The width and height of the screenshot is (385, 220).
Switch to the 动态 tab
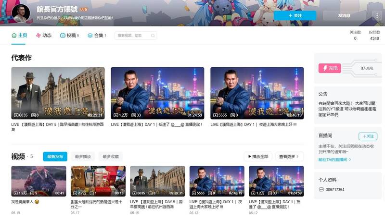point(44,35)
